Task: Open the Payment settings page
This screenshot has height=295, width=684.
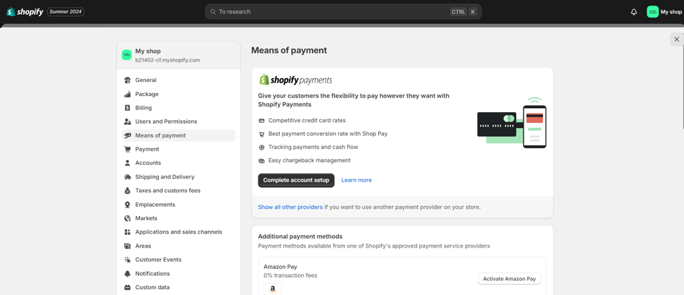Action: pos(178,149)
